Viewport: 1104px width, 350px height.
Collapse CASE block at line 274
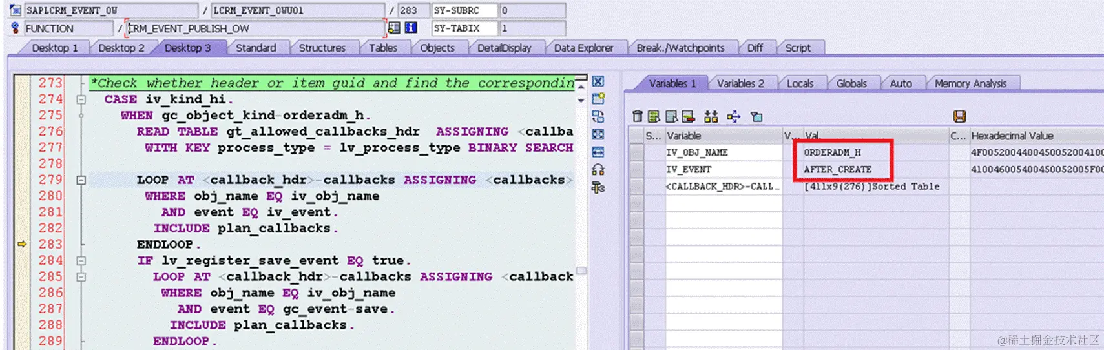tap(81, 99)
